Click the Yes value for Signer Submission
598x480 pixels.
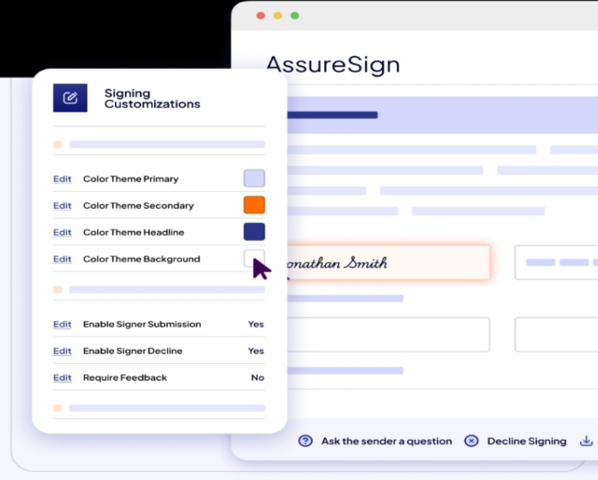(x=256, y=324)
